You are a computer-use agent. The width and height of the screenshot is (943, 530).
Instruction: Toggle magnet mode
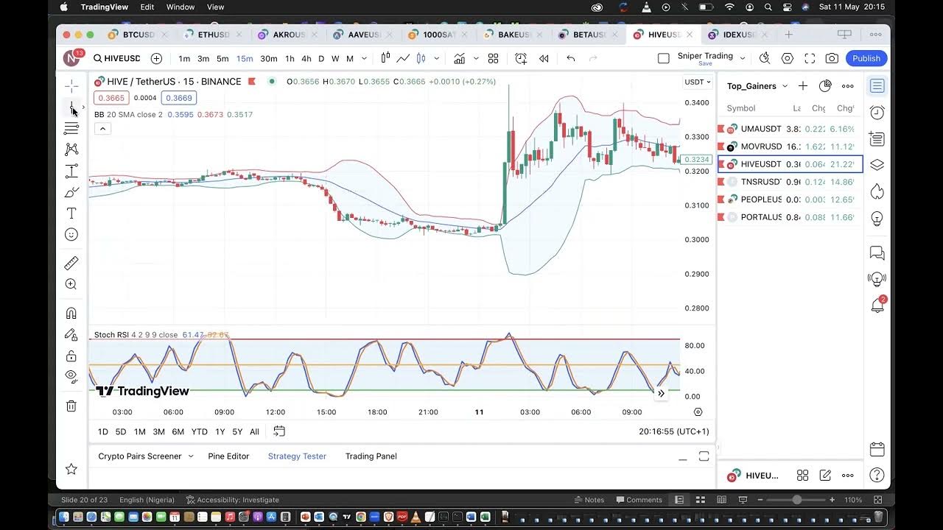(71, 313)
